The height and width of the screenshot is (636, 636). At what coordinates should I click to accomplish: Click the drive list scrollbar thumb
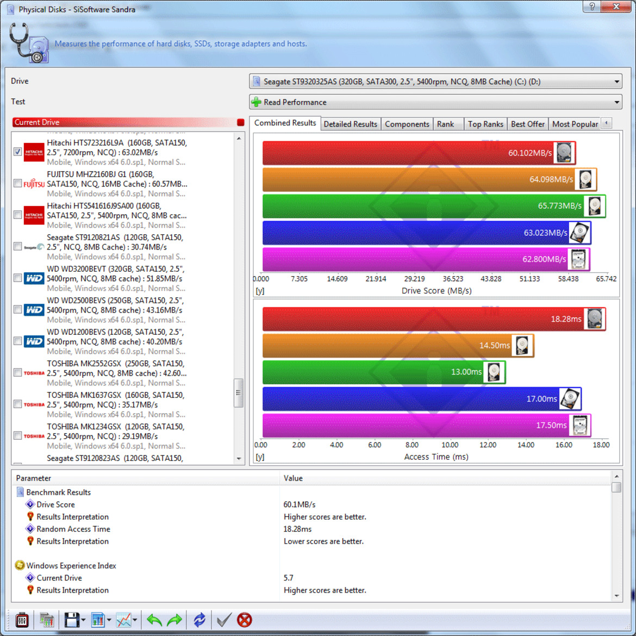pos(239,392)
